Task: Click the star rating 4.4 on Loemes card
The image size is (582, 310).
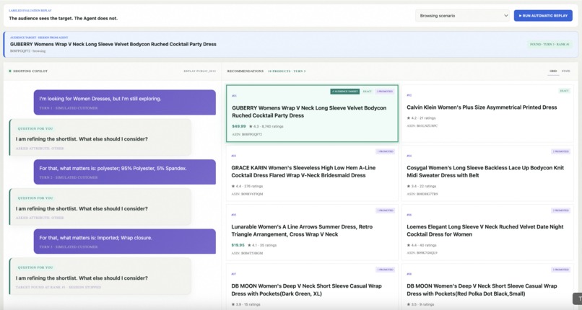Action: pyautogui.click(x=422, y=245)
